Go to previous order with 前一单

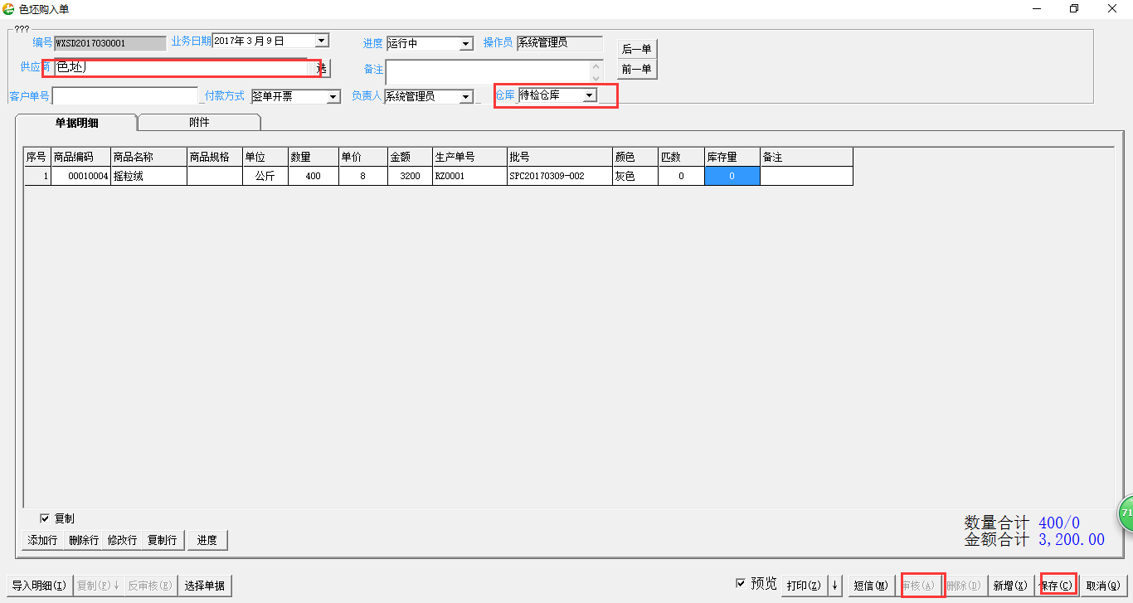pos(637,69)
